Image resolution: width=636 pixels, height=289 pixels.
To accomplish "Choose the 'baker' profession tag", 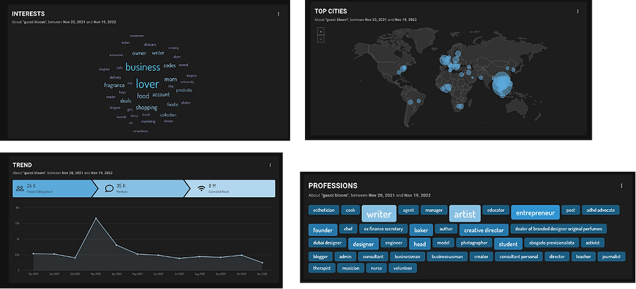I will point(421,230).
